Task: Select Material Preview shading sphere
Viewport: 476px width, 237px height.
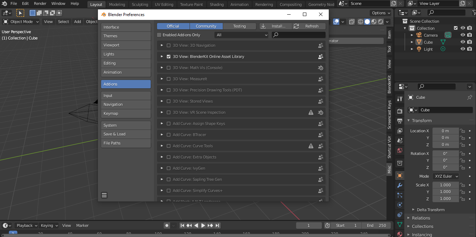Action: [374, 22]
